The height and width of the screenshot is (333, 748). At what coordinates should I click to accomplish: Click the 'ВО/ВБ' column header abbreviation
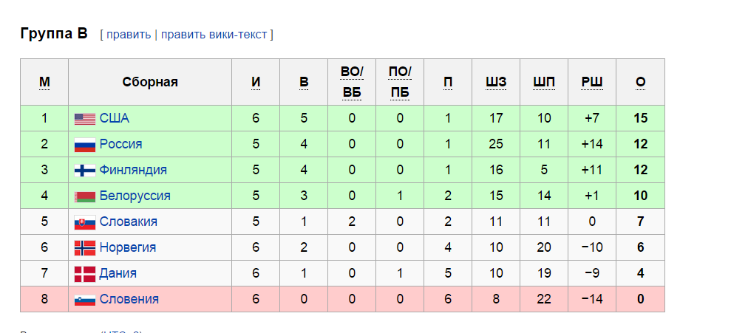coord(352,83)
